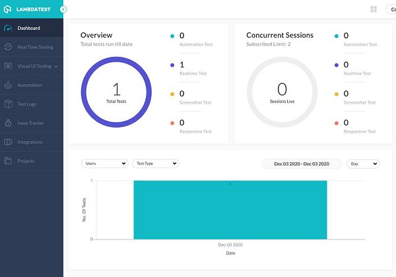Click Overview's purple Realtime Test dot
Image resolution: width=396 pixels, height=277 pixels.
172,65
